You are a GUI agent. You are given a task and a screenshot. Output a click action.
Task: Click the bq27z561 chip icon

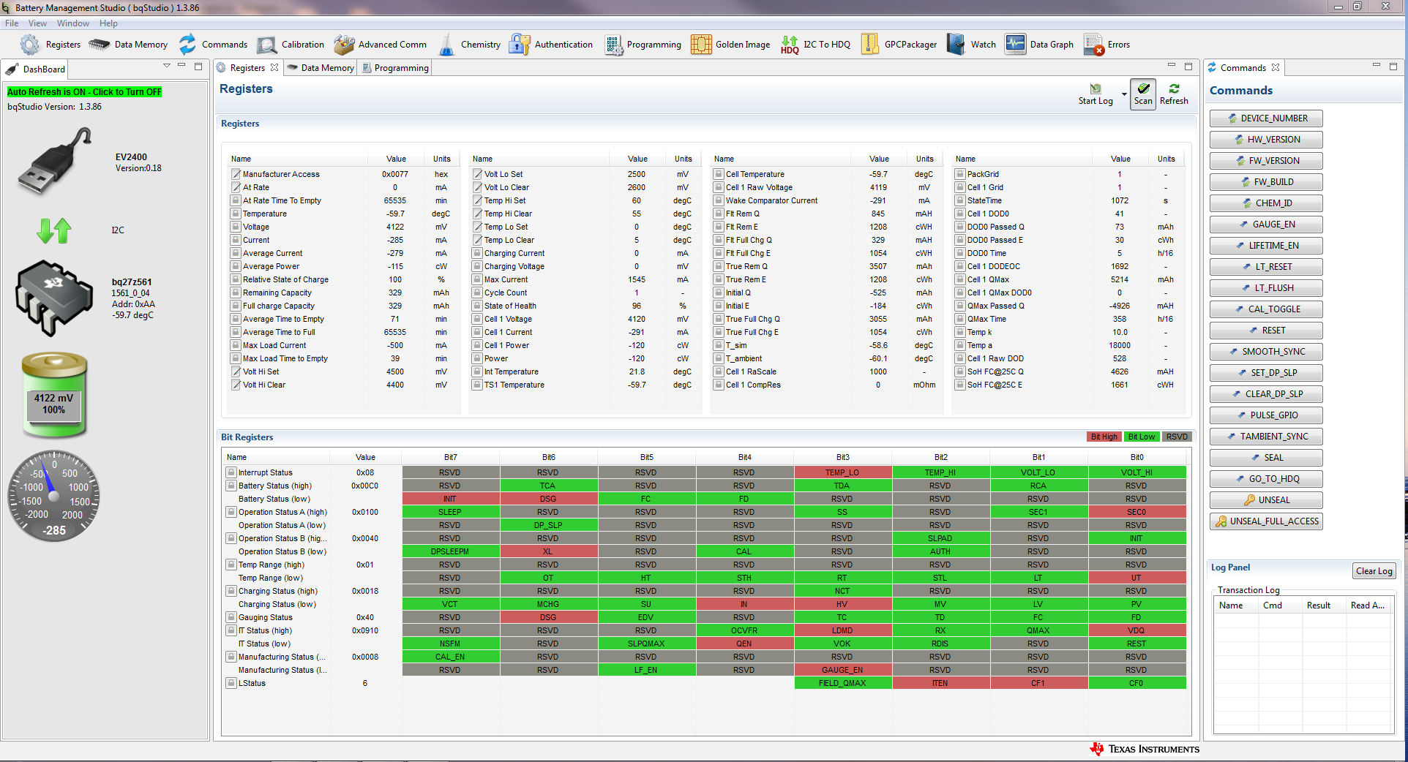click(x=54, y=298)
